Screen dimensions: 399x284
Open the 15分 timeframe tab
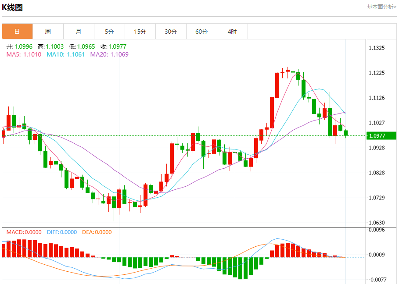tap(140, 32)
